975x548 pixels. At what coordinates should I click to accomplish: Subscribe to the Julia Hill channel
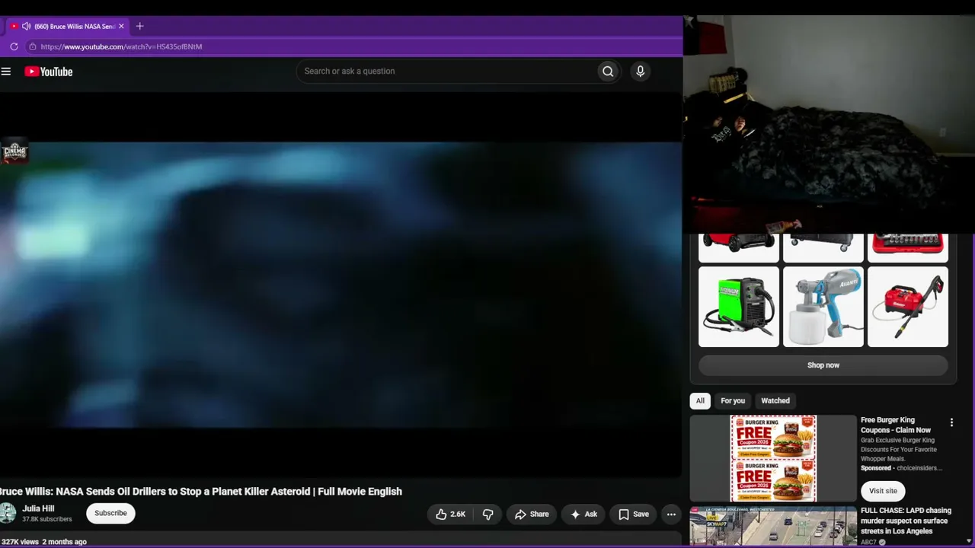point(110,513)
